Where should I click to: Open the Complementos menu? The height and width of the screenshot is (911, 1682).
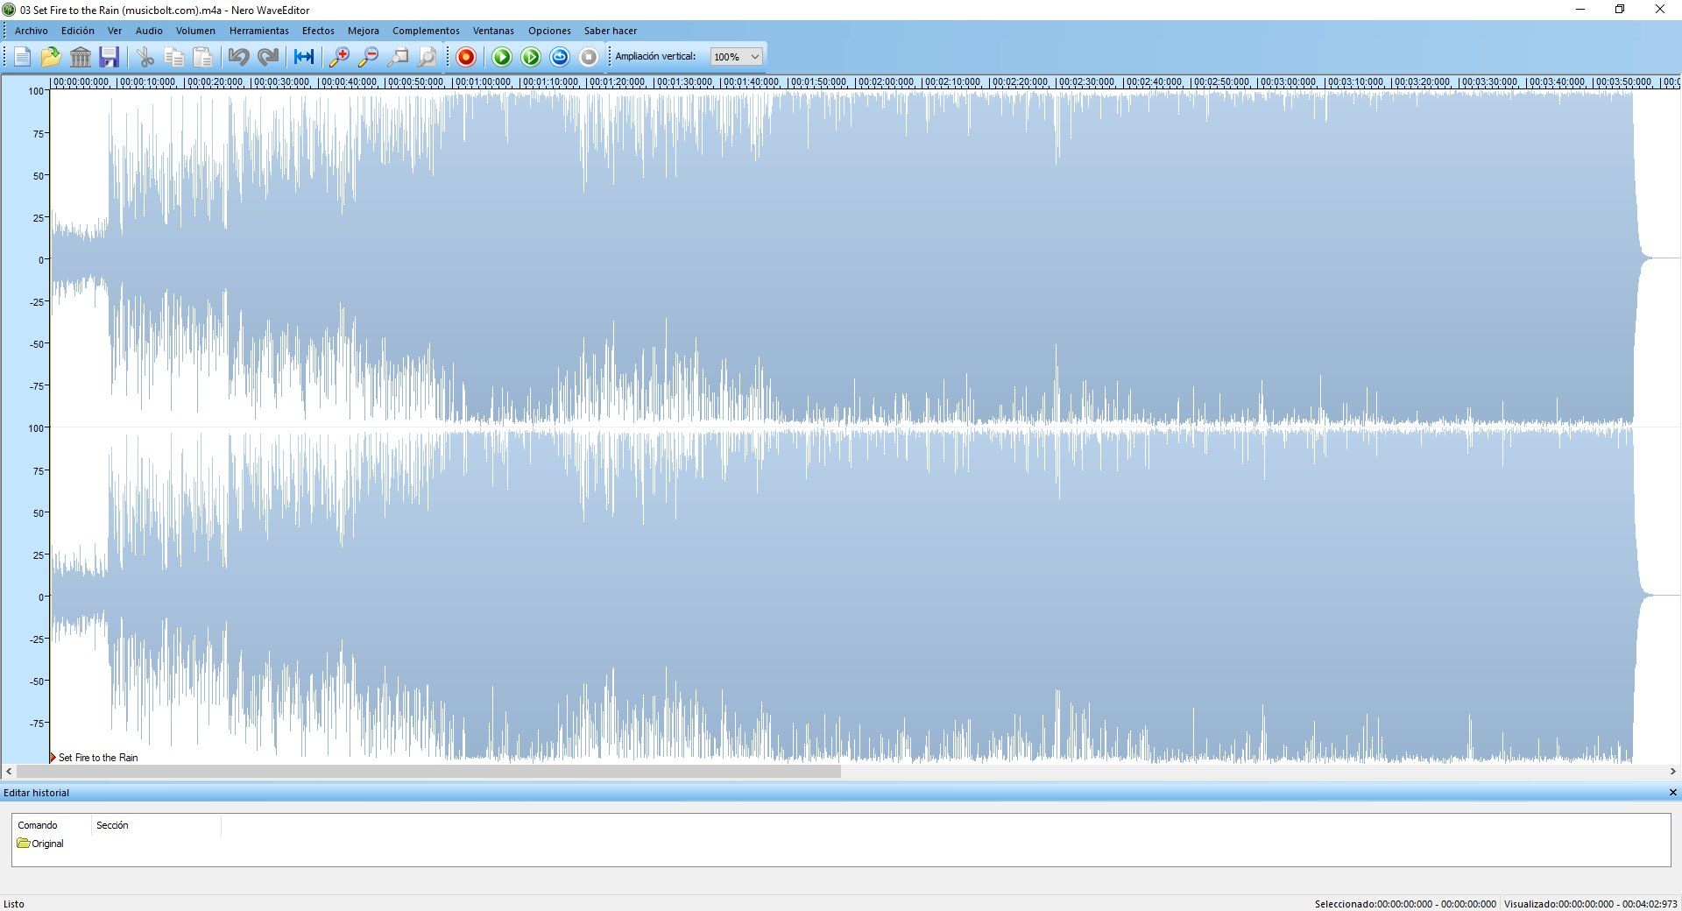(x=426, y=31)
